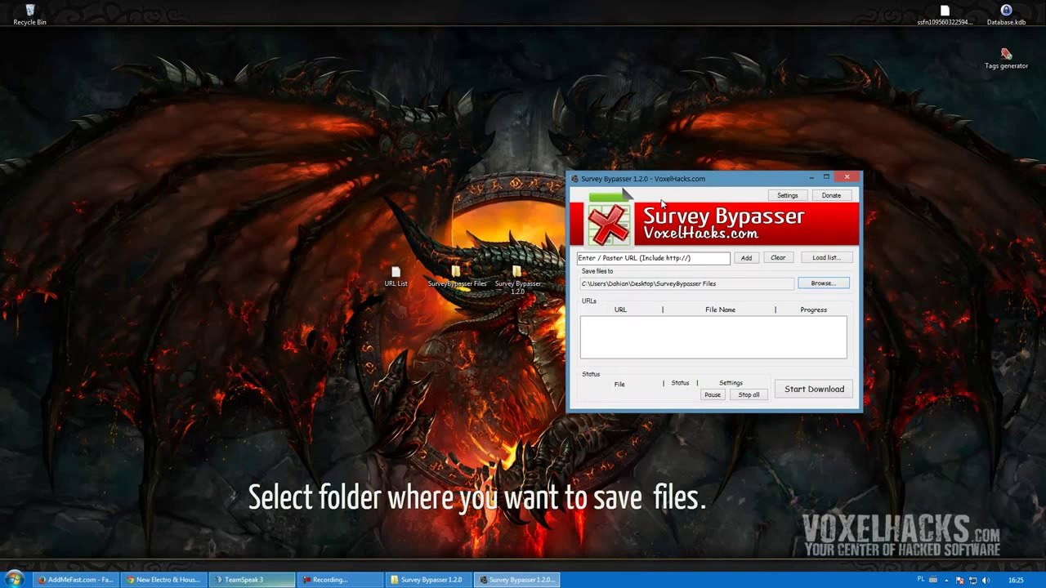Click the File Name column header
Screen dimensions: 1046x588
[720, 310]
